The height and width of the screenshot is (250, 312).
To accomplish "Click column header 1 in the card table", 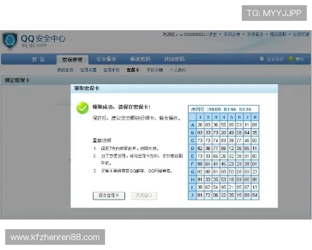I will point(200,117).
